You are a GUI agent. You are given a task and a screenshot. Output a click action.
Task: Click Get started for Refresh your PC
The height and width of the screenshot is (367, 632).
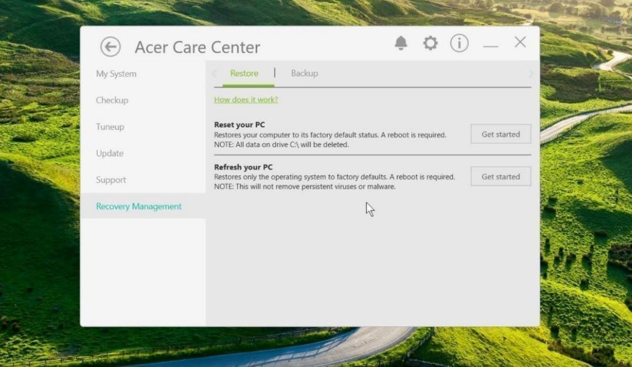(500, 176)
